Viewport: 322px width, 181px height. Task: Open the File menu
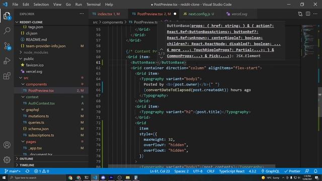(15, 5)
